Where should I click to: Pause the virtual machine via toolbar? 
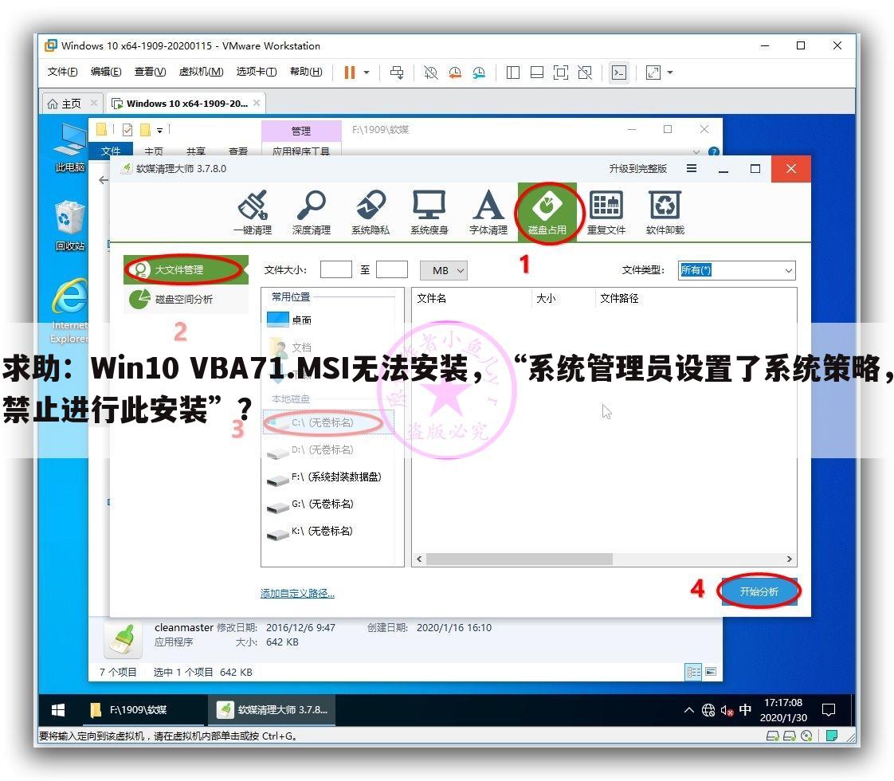point(350,73)
